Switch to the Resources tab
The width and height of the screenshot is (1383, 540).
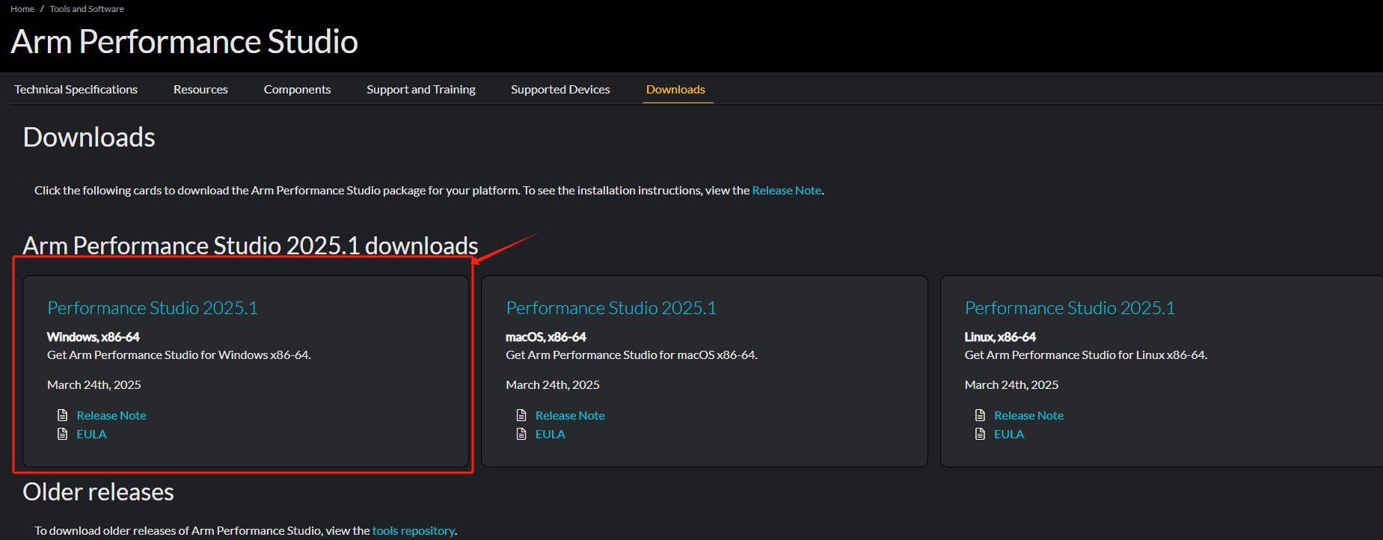tap(200, 89)
